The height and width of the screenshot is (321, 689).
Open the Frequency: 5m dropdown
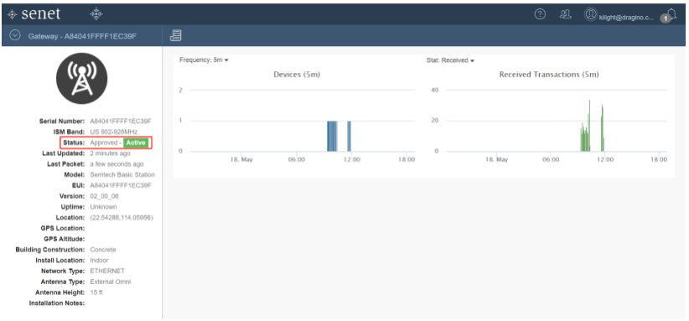click(x=204, y=60)
